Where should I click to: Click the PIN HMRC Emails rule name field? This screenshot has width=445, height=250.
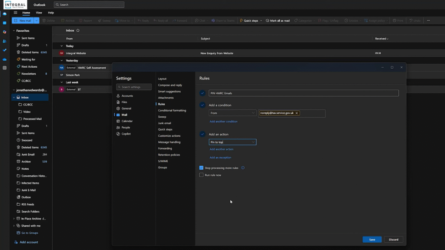pos(304,93)
